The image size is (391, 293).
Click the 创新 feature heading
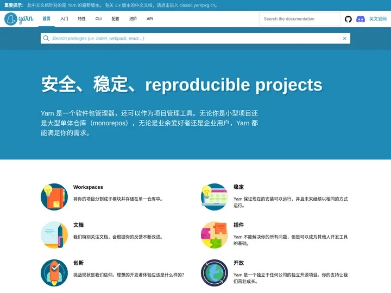(x=78, y=263)
